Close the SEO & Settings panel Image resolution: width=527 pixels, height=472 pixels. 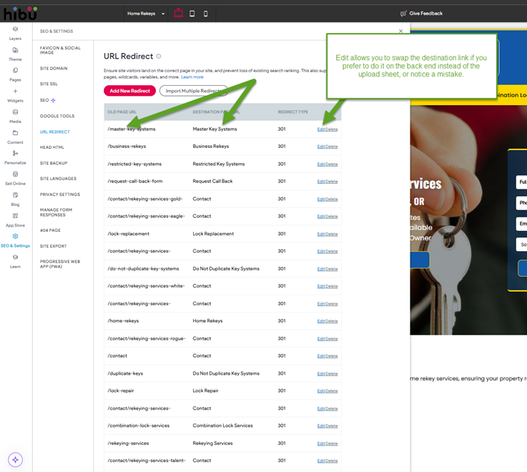pyautogui.click(x=400, y=31)
